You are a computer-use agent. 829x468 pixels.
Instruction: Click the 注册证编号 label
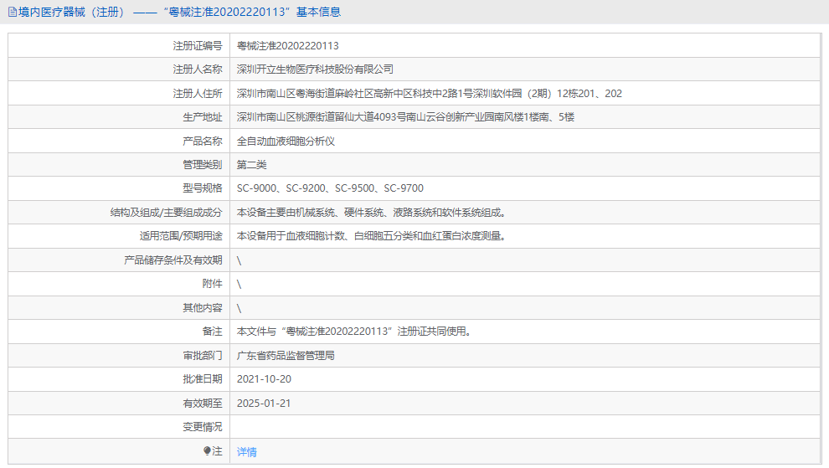point(198,46)
